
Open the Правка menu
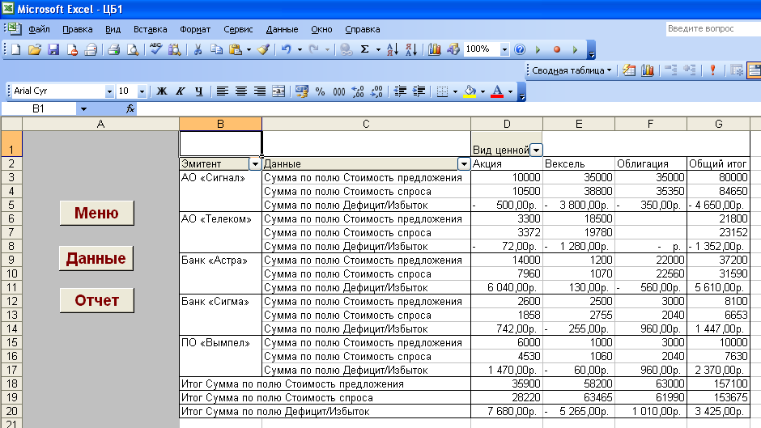click(x=77, y=29)
